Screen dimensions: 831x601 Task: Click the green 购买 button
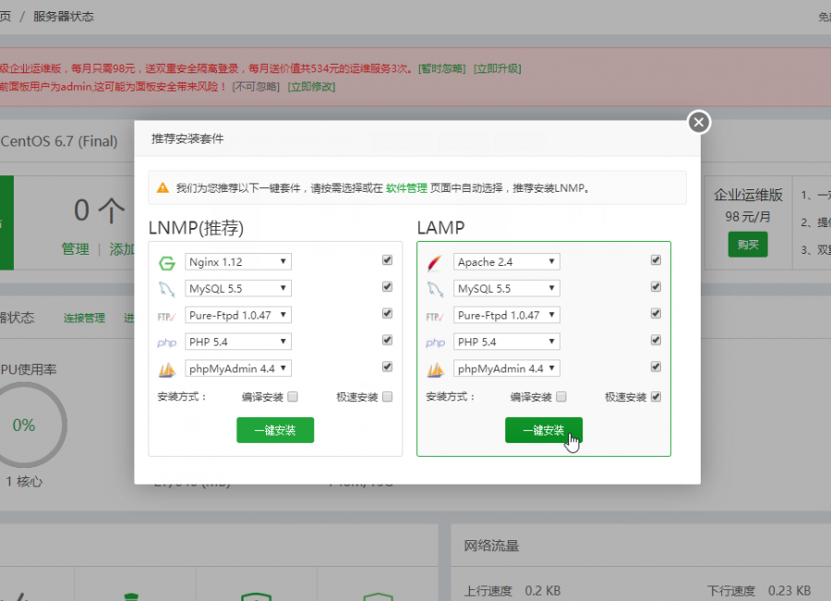point(748,245)
